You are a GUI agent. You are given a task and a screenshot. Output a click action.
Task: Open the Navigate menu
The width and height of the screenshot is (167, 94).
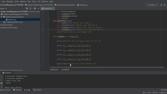point(10,2)
